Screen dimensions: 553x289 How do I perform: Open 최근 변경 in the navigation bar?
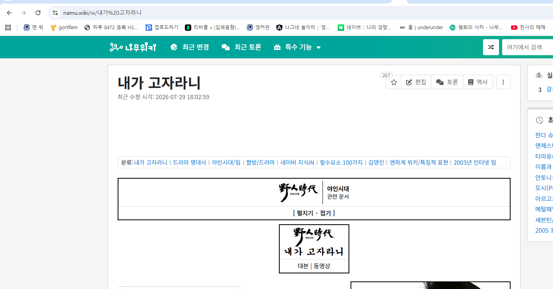pyautogui.click(x=190, y=47)
